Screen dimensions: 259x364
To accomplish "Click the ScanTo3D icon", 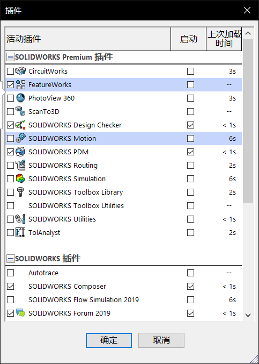I will 20,111.
